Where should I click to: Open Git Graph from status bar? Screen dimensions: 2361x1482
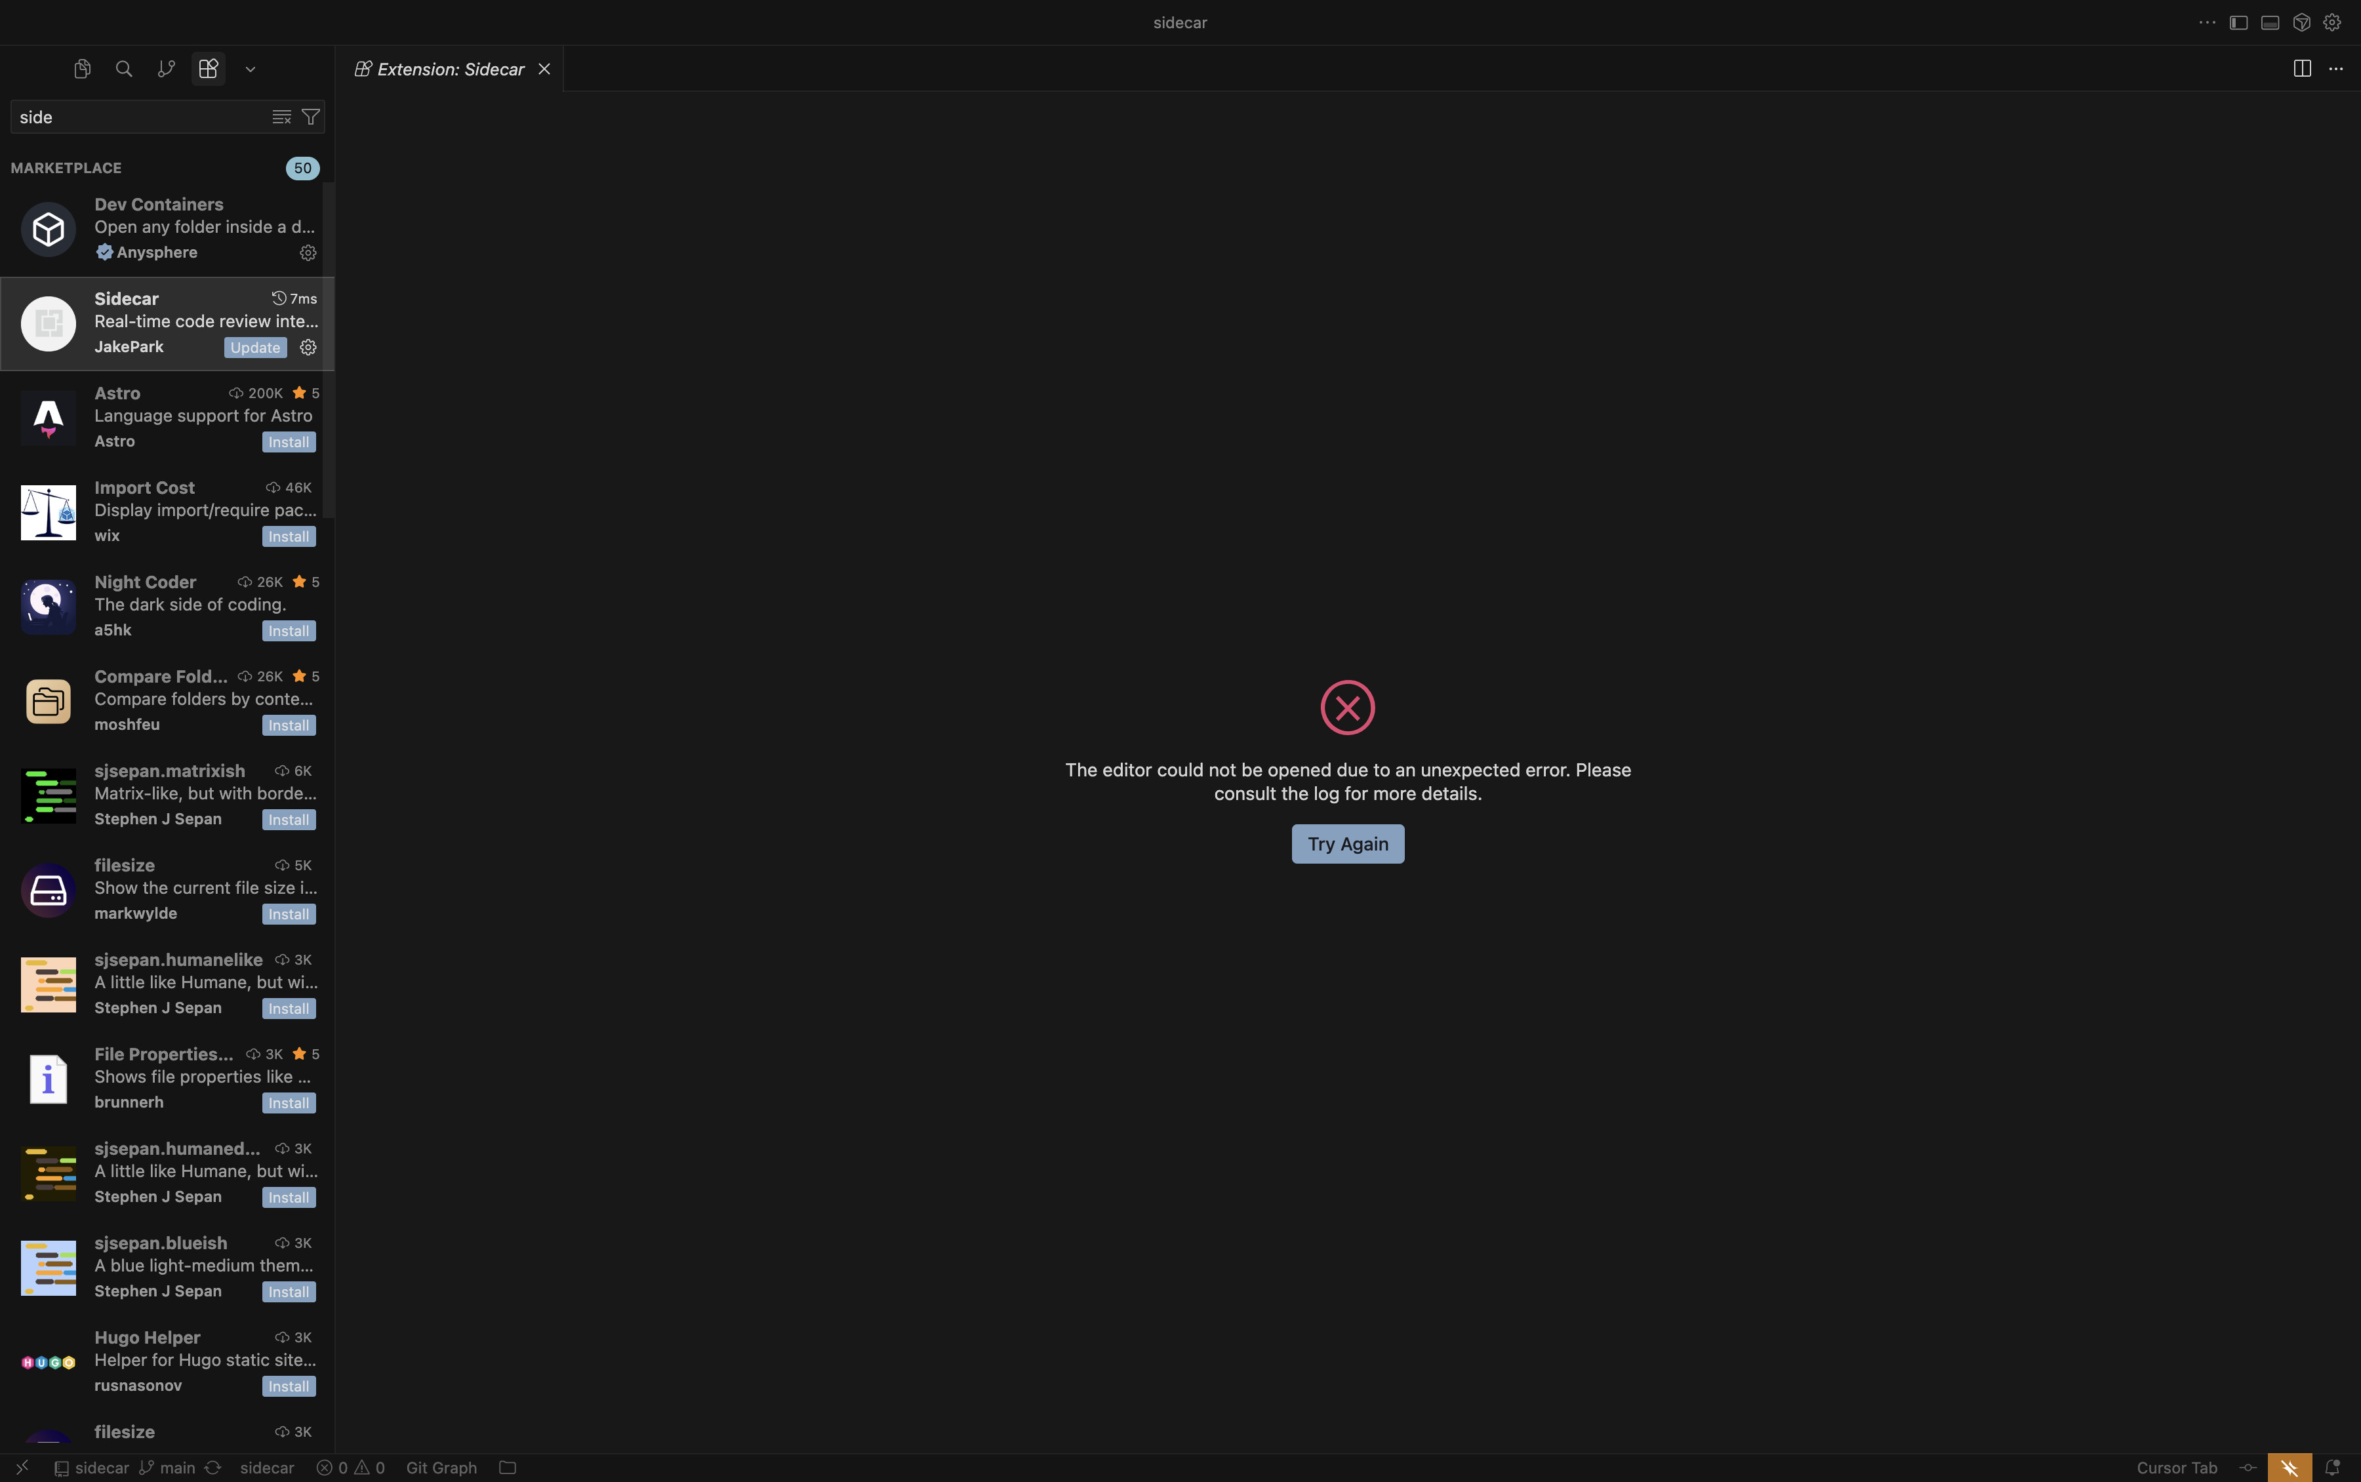(x=441, y=1468)
